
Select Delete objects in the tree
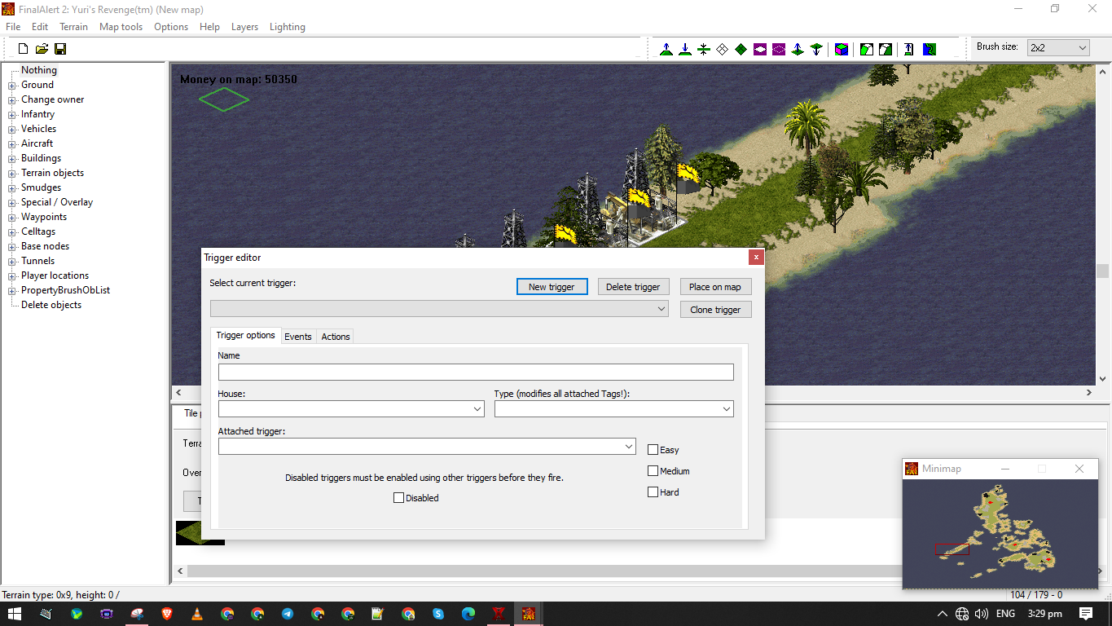(x=51, y=305)
